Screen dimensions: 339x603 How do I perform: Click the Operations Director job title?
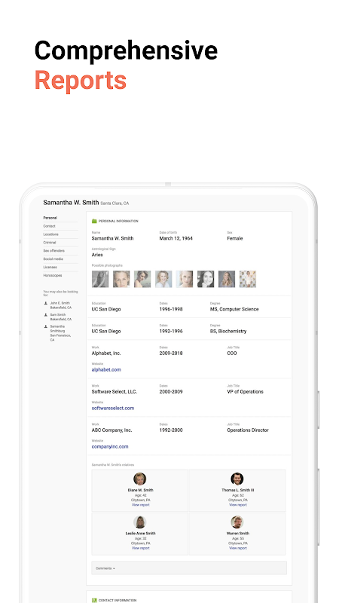248,430
